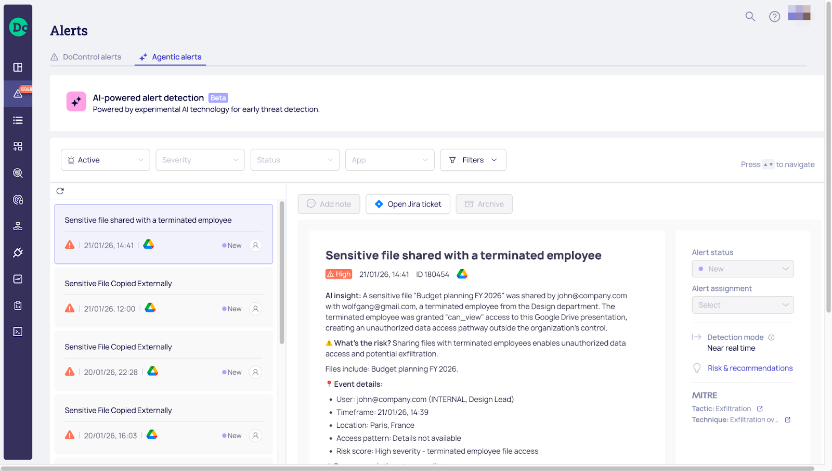Click the search magnifier icon at top
The height and width of the screenshot is (471, 832).
[x=750, y=17]
